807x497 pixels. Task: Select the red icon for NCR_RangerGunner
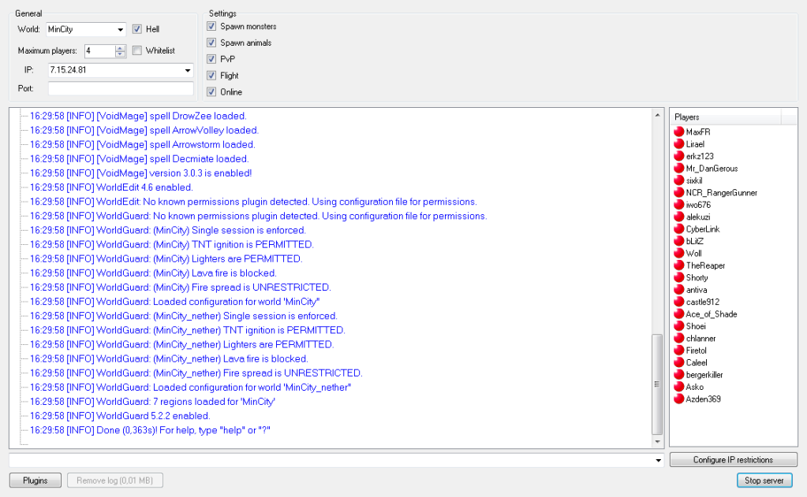tap(679, 192)
